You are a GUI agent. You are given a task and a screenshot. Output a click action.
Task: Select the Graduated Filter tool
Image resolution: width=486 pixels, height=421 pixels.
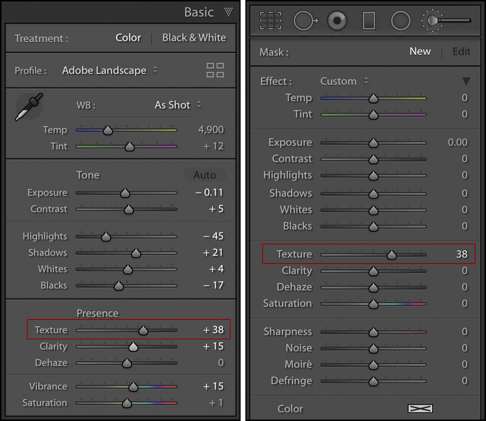[369, 21]
